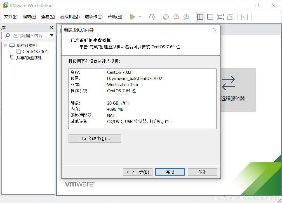
Task: Click the disk value 20 GB, 拆分
Action: click(x=118, y=103)
